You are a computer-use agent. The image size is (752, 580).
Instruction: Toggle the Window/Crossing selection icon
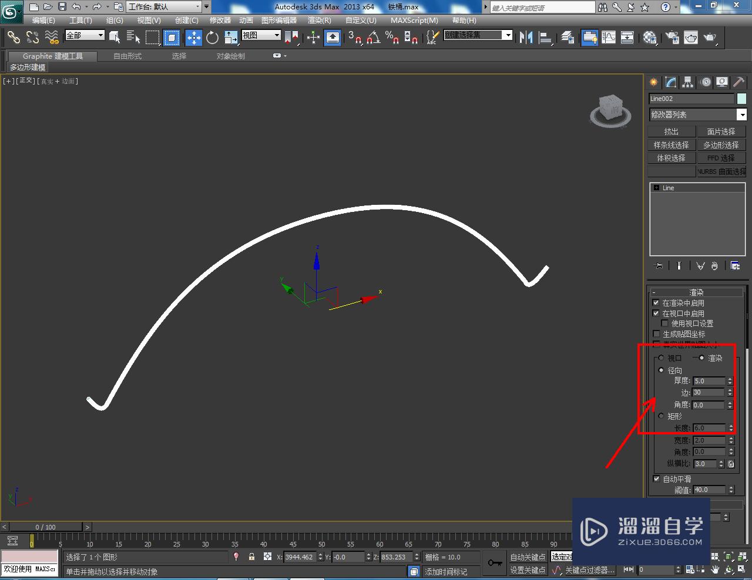pos(172,38)
